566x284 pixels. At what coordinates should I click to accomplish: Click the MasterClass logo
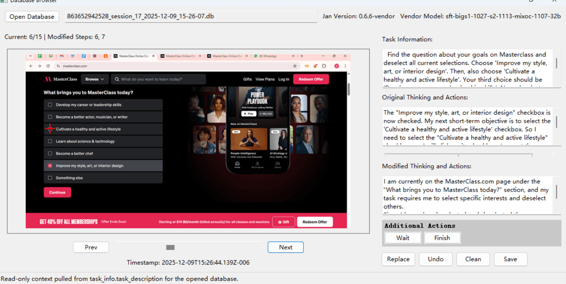(60, 79)
